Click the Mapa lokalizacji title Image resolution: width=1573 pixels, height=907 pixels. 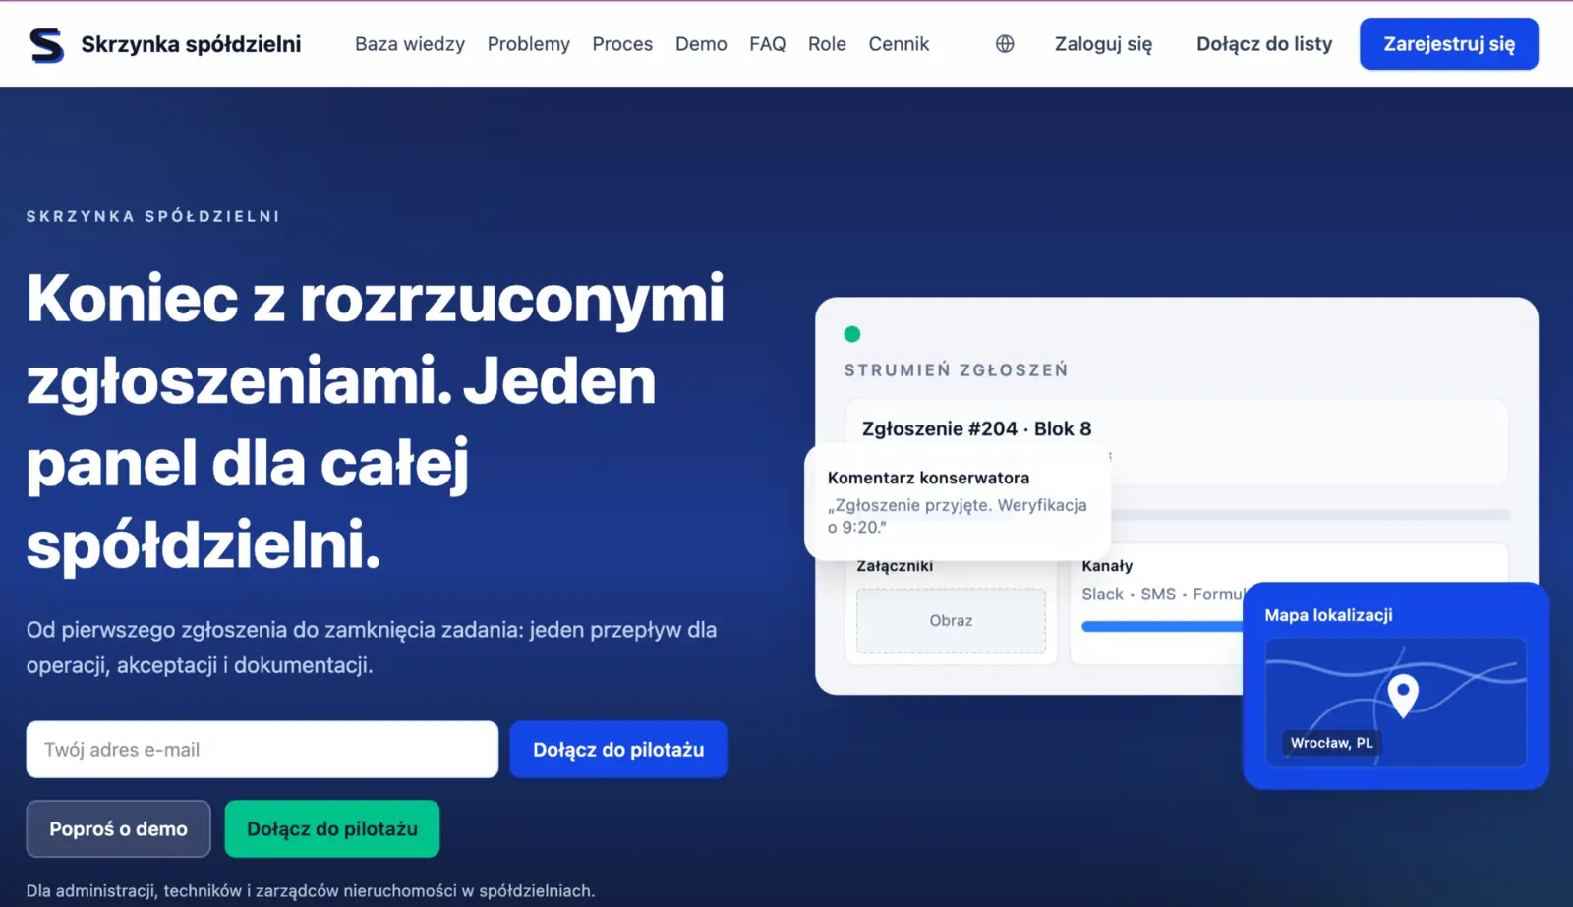(x=1328, y=615)
